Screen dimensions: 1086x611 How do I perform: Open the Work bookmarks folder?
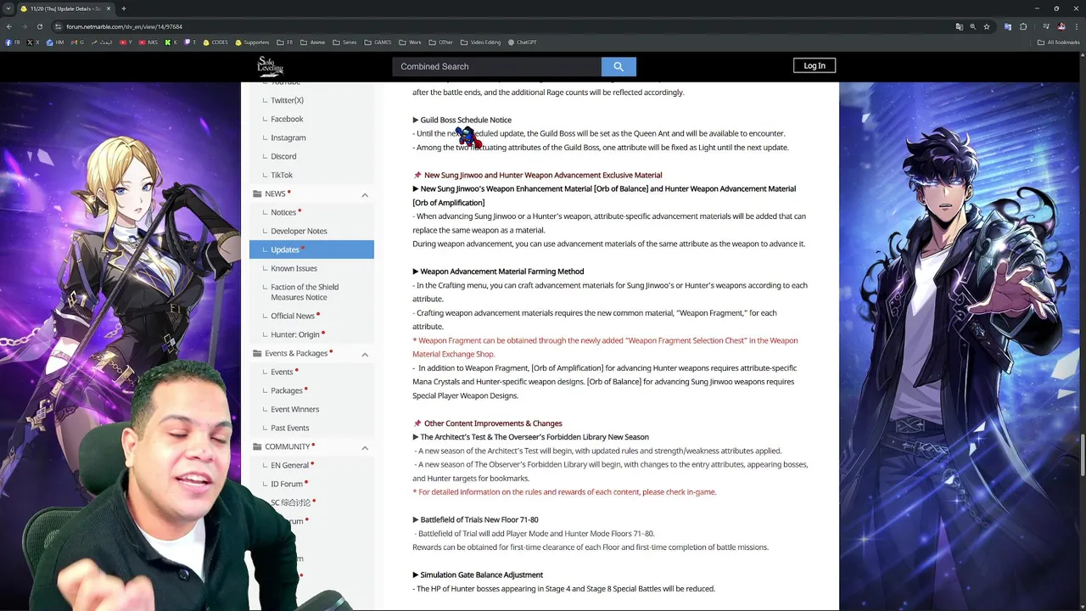[410, 42]
